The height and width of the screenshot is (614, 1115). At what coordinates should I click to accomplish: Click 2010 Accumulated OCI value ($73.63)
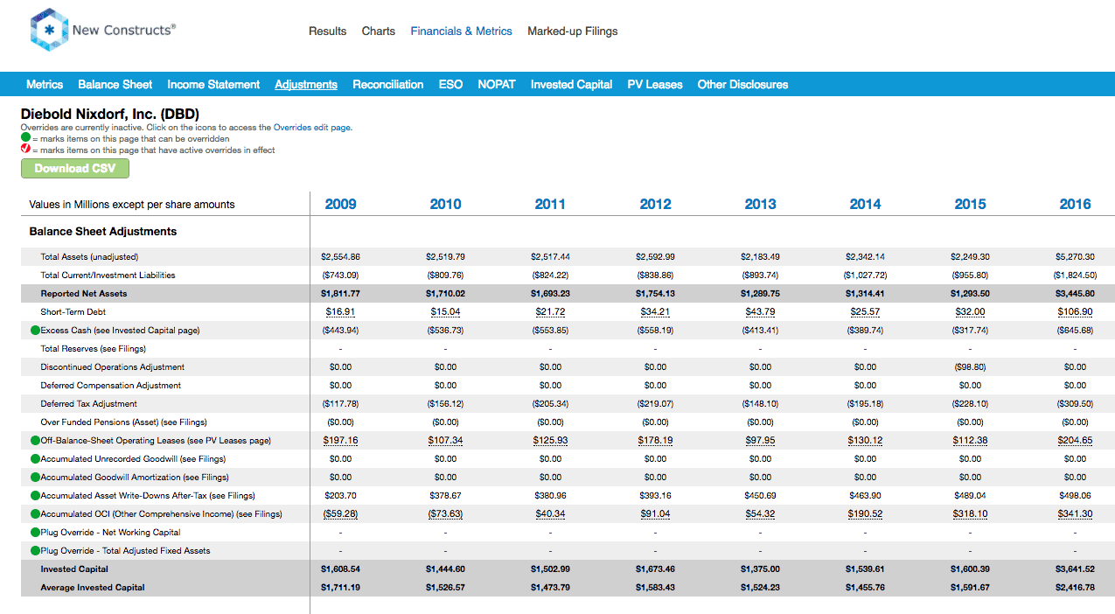point(446,514)
